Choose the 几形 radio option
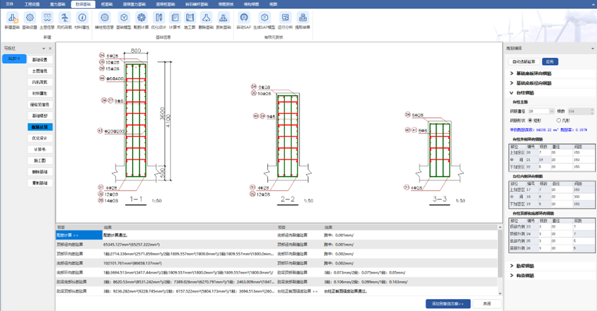Viewport: 597px width, 311px height. click(557, 120)
